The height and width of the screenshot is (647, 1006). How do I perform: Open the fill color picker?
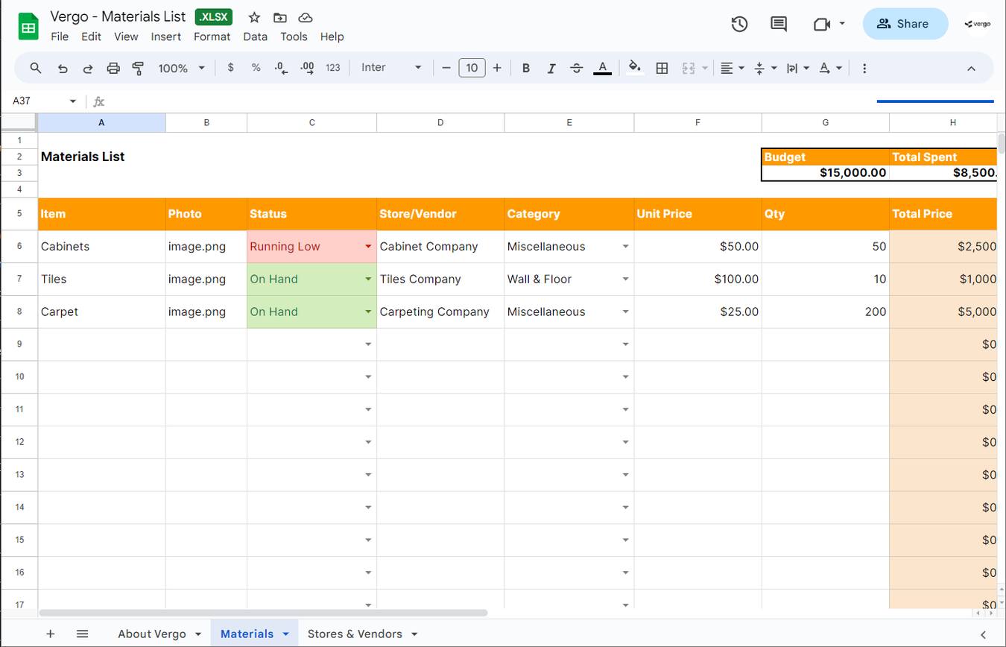[634, 68]
